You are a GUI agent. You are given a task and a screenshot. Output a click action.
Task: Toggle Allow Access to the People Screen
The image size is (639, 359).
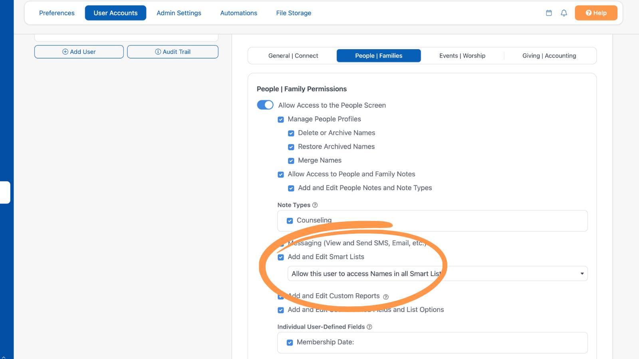pos(265,105)
